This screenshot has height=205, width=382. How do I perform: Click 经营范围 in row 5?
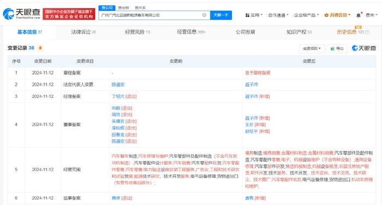pos(72,170)
